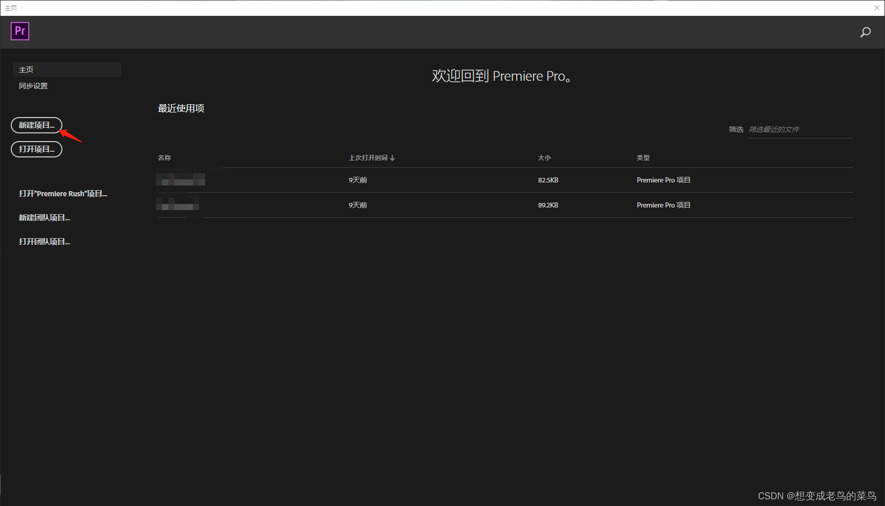Select the 主页 sidebar item
This screenshot has width=885, height=506.
pos(67,70)
